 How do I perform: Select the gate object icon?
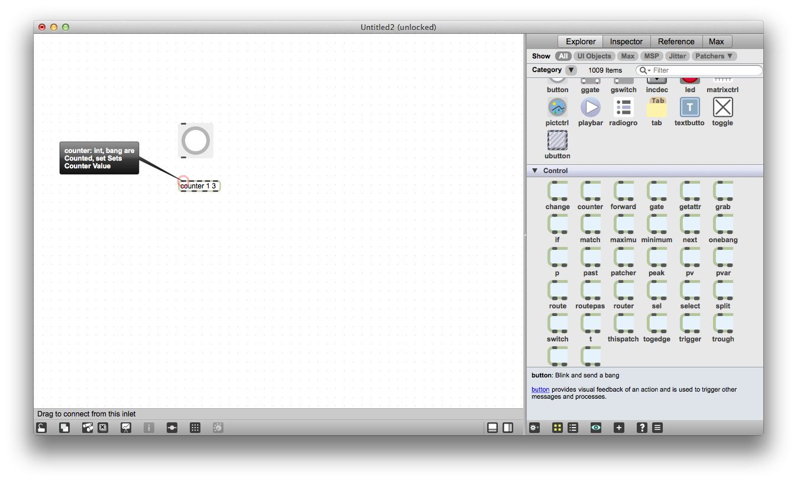click(x=656, y=191)
